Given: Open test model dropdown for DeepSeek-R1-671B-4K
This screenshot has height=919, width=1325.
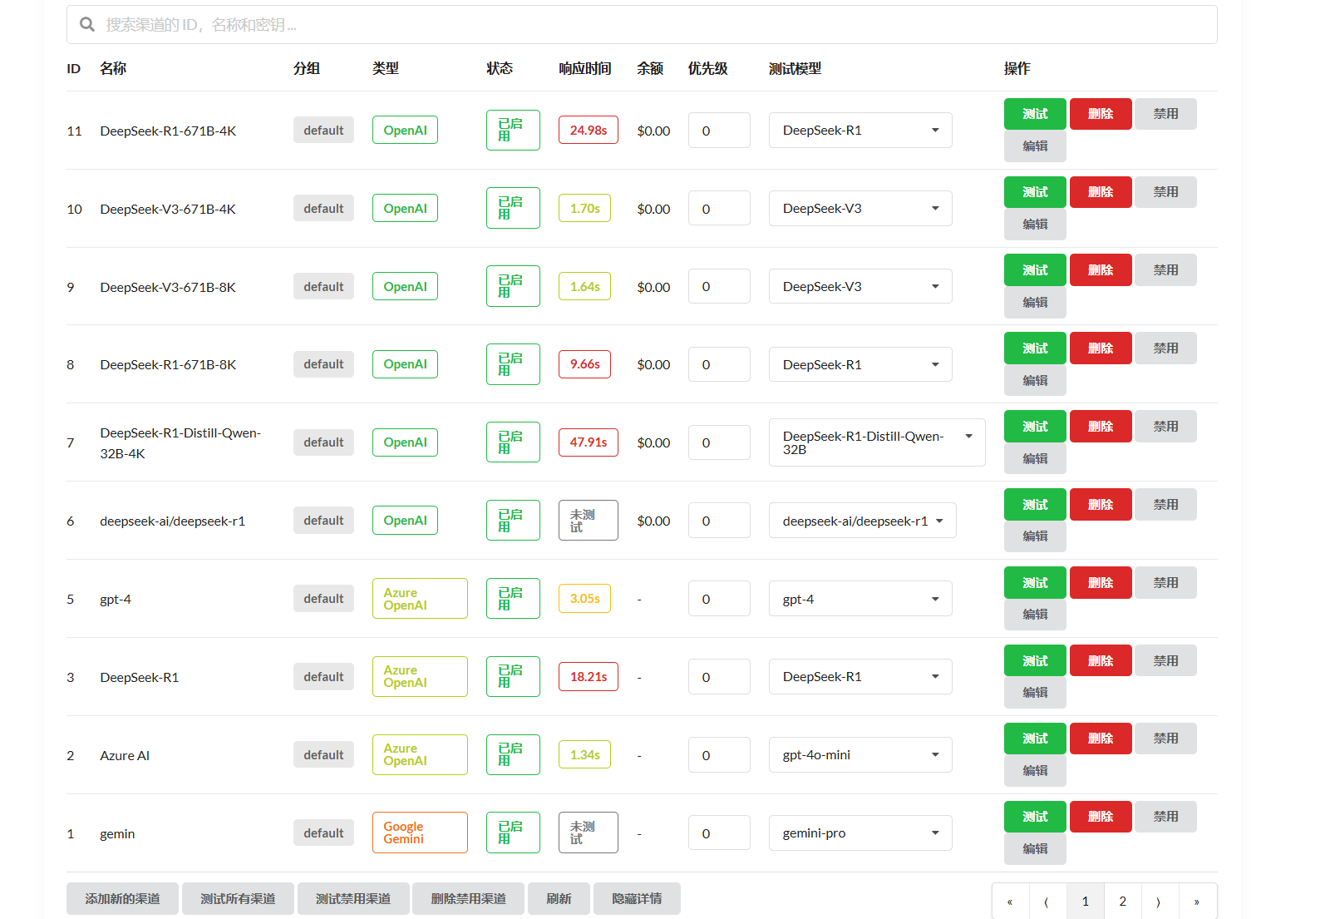Looking at the screenshot, I should [x=860, y=131].
